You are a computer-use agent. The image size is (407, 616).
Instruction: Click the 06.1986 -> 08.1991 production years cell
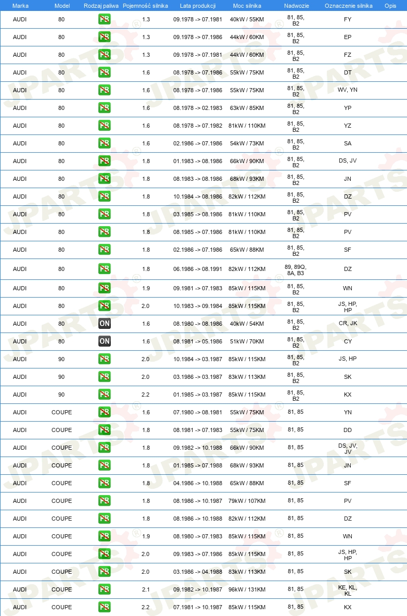(x=198, y=269)
